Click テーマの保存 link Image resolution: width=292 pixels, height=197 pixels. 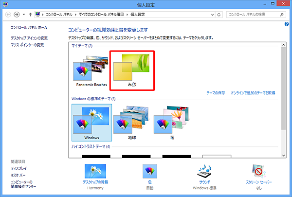(x=216, y=93)
